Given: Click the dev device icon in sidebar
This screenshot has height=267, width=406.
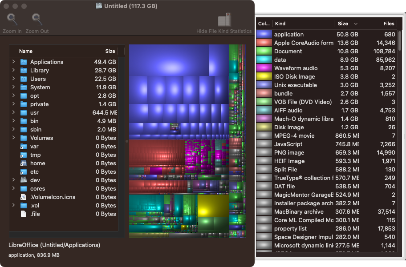Looking at the screenshot, I should pos(23,180).
